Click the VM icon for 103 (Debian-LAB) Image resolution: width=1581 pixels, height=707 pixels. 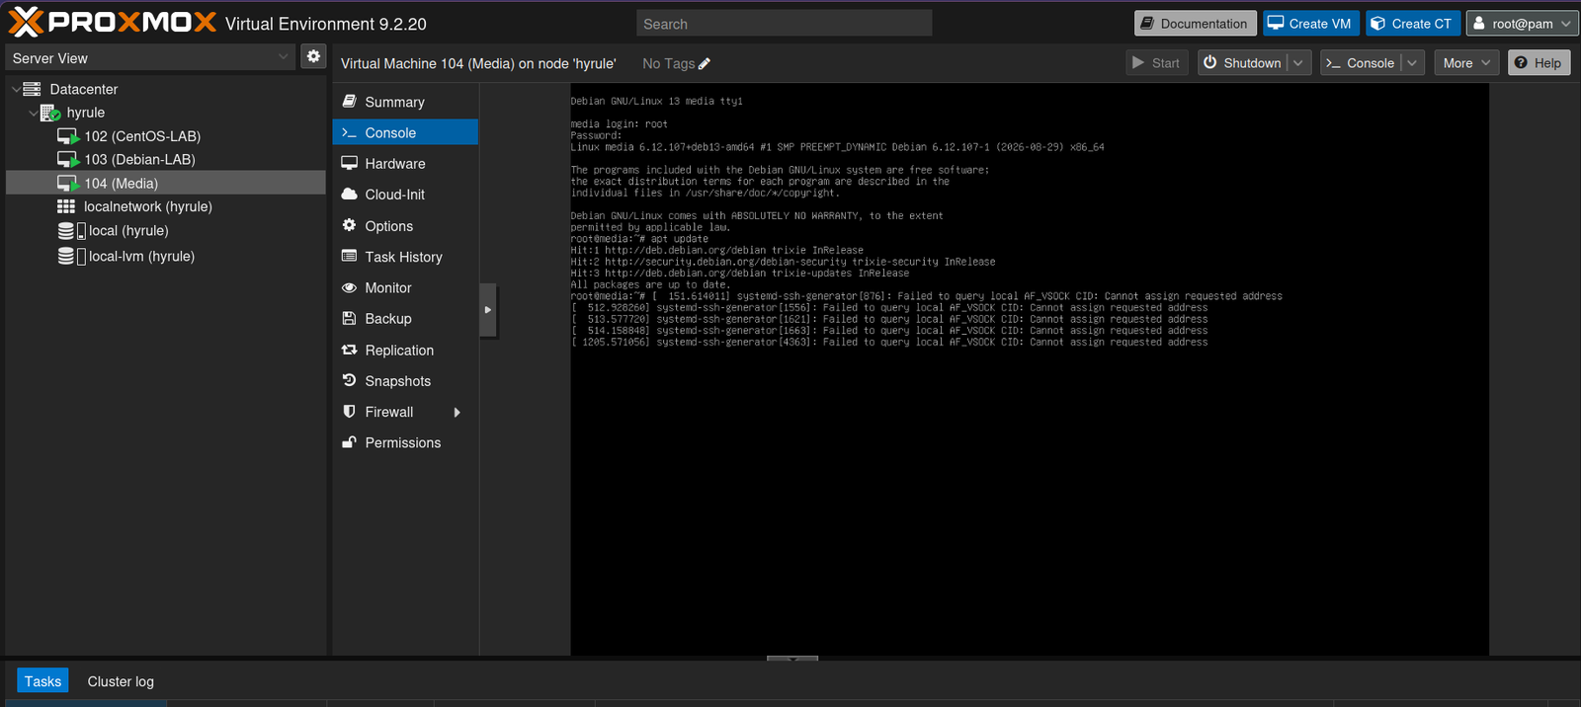click(x=67, y=159)
